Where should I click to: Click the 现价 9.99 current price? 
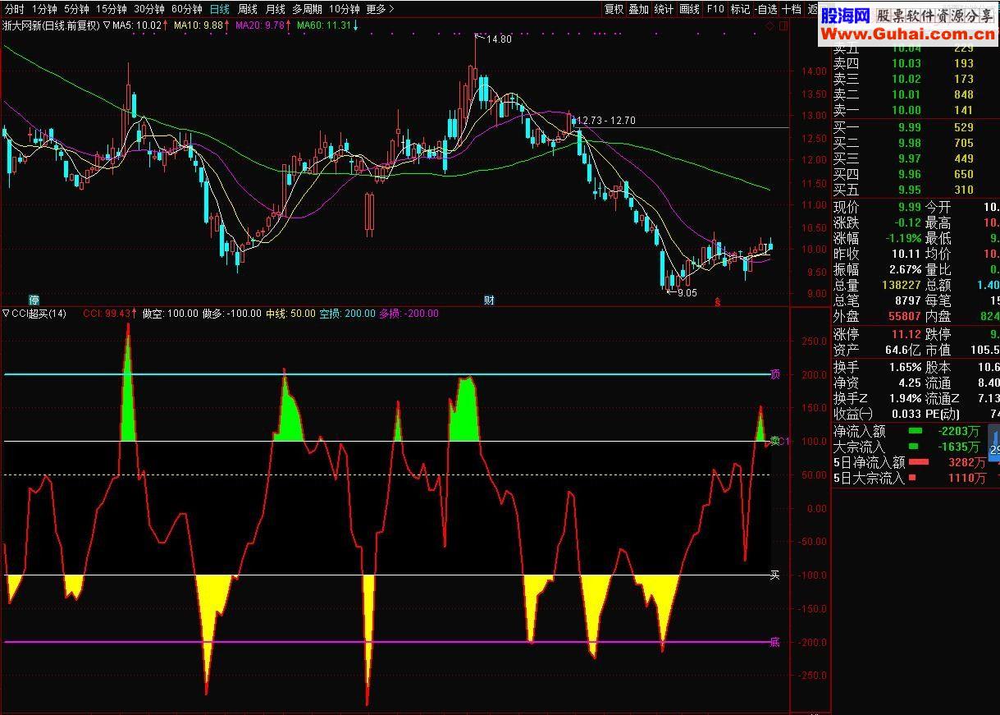click(x=909, y=207)
